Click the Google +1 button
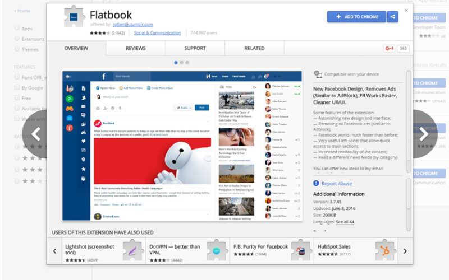This screenshot has height=280, width=449. [389, 49]
